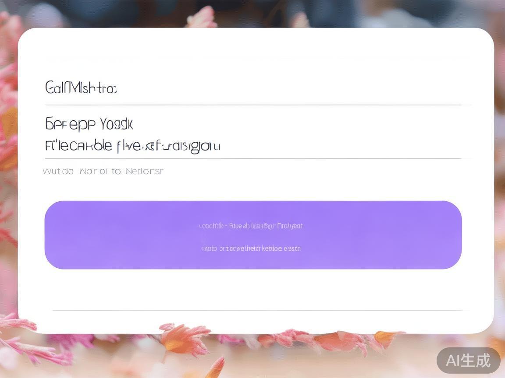The width and height of the screenshot is (505, 378).
Task: Click empty space right of "Bprepp Yogdk"
Action: click(296, 124)
